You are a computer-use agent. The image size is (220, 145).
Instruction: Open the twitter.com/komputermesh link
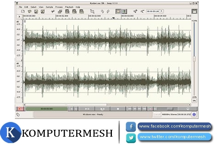175,137
